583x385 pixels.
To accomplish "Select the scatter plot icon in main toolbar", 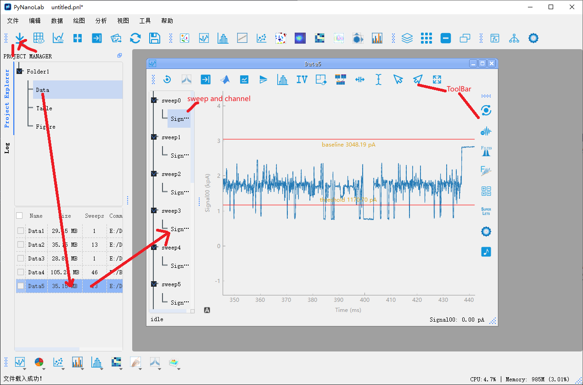I will pyautogui.click(x=262, y=38).
